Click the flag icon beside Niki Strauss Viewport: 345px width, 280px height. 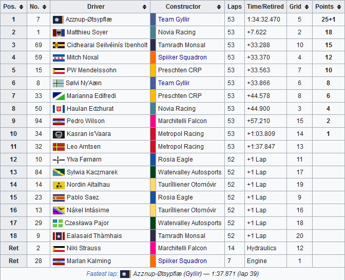coord(57,248)
